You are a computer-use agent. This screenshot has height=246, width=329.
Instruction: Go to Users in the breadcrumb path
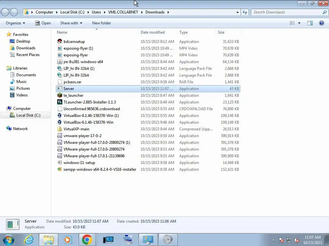coord(96,12)
